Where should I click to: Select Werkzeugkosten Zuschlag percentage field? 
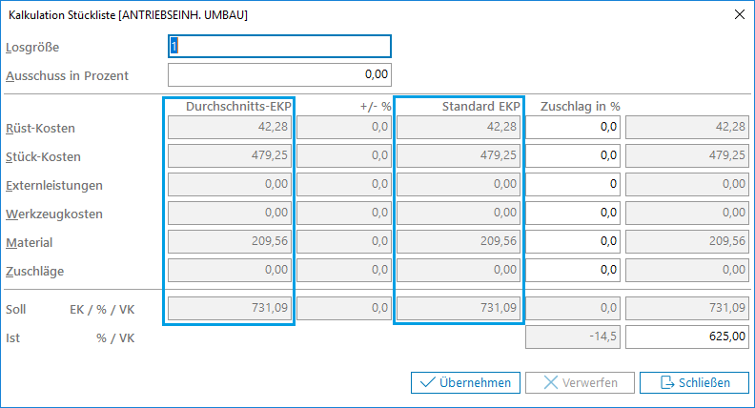(573, 214)
